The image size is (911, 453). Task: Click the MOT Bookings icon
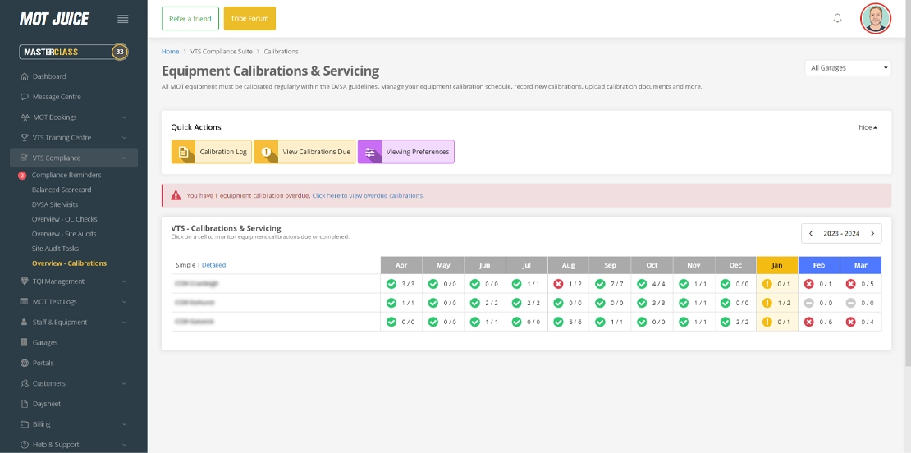[x=25, y=117]
